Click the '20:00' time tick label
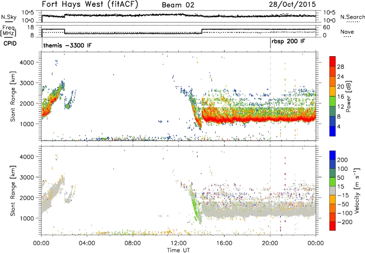Image resolution: width=365 pixels, height=253 pixels. coord(270,243)
